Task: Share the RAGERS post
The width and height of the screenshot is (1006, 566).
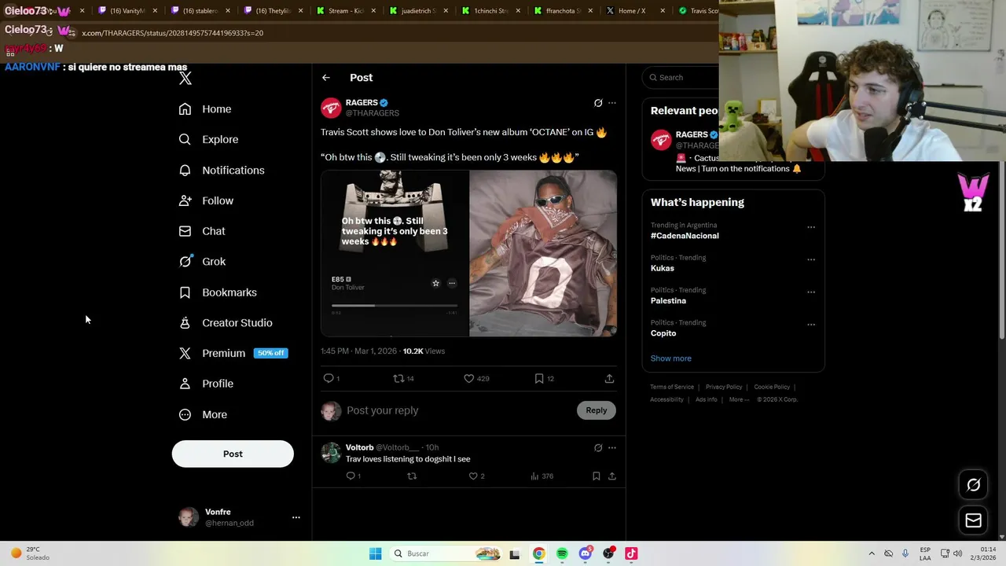Action: [x=609, y=379]
